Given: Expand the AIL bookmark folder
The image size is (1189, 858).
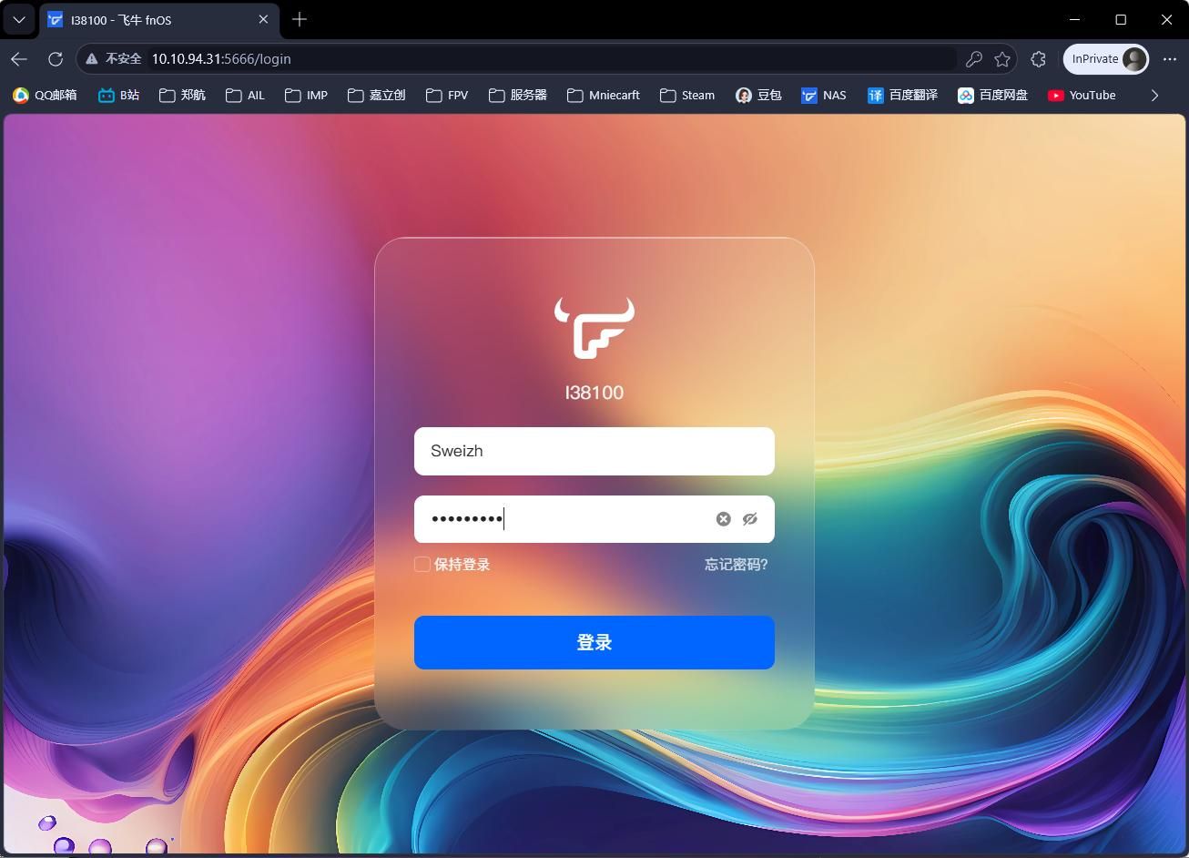Looking at the screenshot, I should (245, 95).
